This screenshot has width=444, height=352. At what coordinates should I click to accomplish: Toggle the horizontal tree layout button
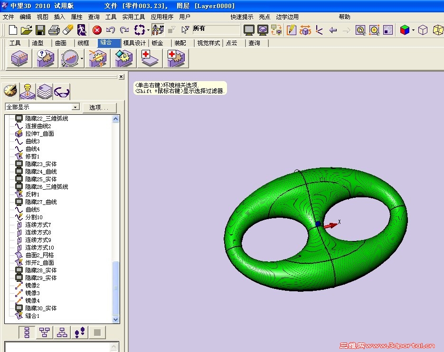click(45, 333)
